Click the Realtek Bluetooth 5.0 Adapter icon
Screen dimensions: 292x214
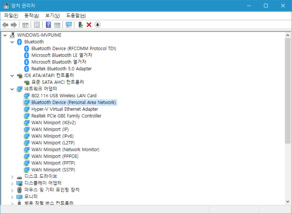(27, 68)
